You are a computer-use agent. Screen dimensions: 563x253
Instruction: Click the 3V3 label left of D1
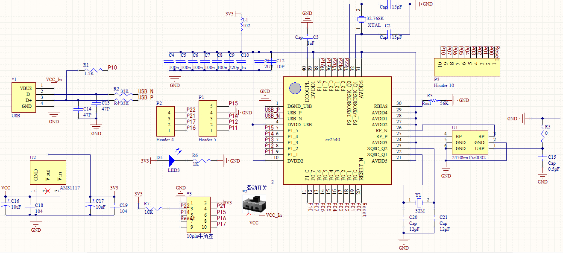[x=145, y=161]
